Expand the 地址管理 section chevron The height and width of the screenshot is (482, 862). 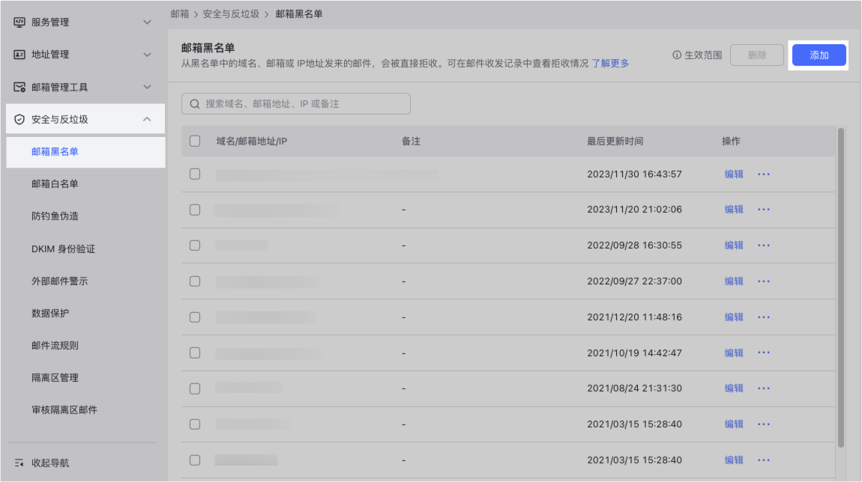coord(147,55)
